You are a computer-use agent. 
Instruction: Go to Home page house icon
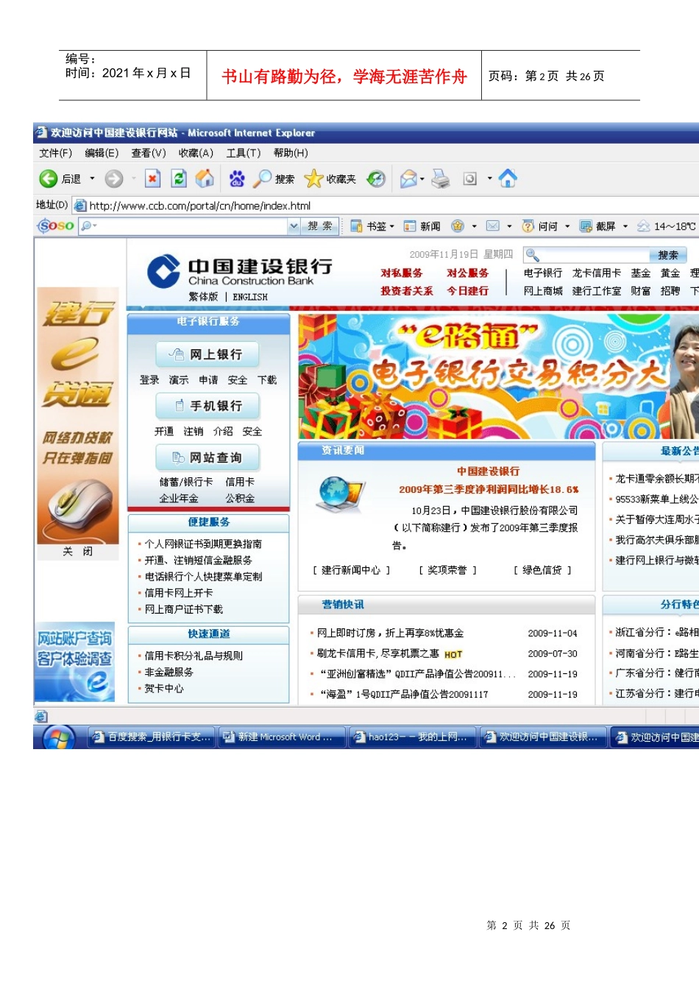[205, 178]
